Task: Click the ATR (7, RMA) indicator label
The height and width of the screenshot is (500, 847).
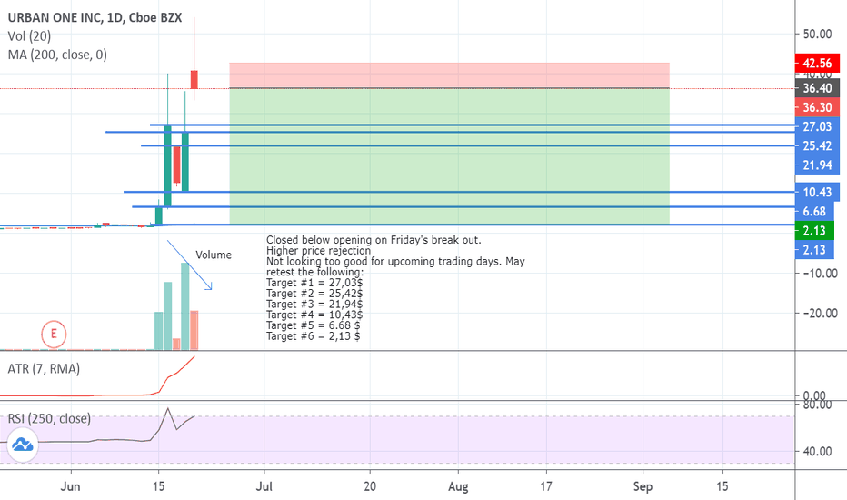Action: point(44,369)
